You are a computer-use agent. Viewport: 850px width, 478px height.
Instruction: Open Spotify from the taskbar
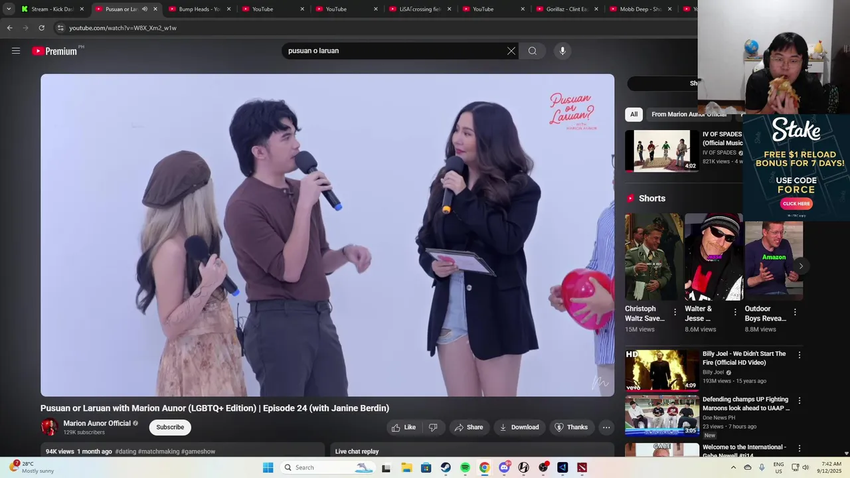[x=465, y=467]
